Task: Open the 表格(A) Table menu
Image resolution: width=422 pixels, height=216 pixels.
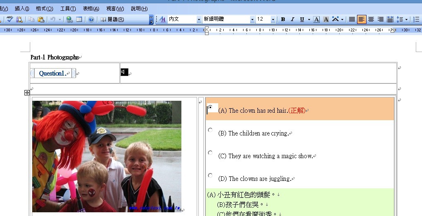Action: point(91,9)
